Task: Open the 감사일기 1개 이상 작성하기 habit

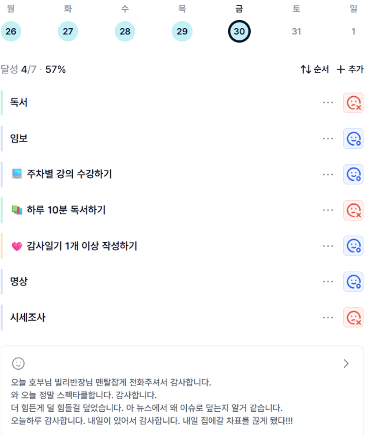Action: pos(82,246)
